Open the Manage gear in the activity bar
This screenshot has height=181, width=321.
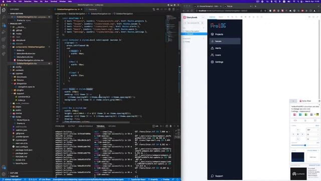click(4, 174)
